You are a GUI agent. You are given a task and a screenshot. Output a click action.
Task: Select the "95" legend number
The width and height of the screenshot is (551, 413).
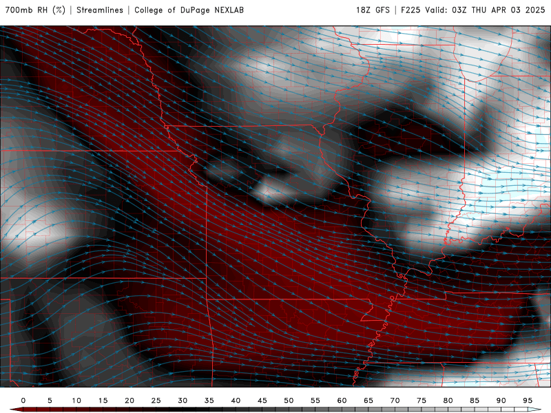point(528,401)
